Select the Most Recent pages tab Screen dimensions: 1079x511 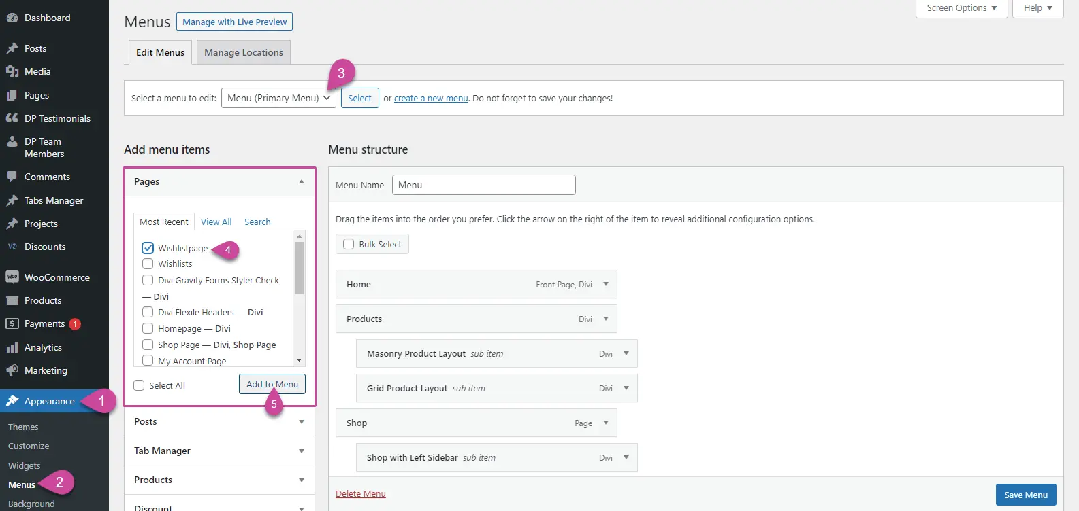click(164, 222)
